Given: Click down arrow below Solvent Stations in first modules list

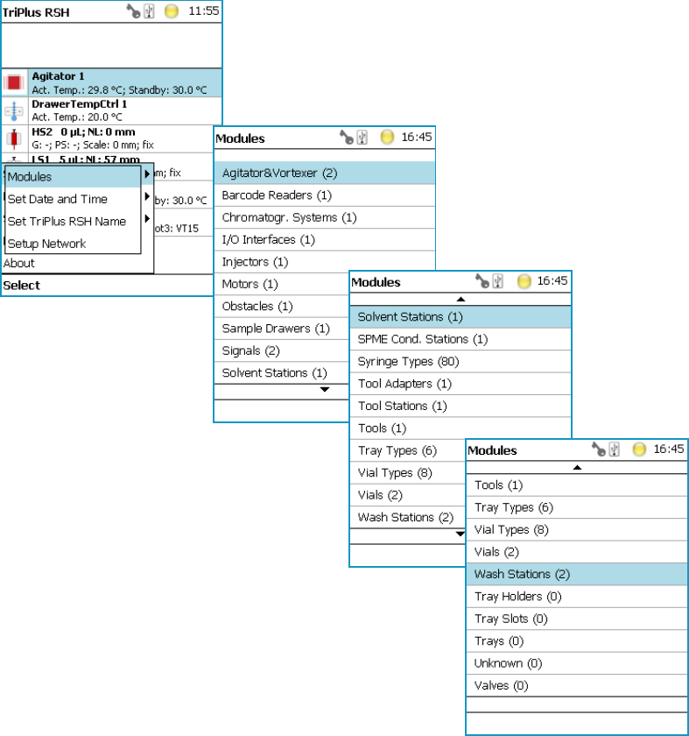Looking at the screenshot, I should 325,390.
